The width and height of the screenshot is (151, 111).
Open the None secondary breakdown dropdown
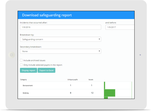60,51
